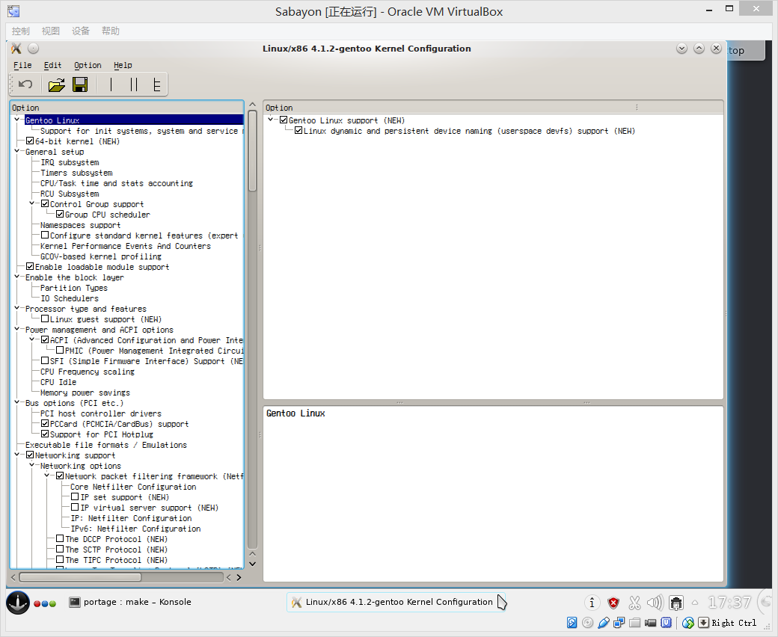Click the Save configuration floppy icon
Viewport: 778px width, 637px height.
click(80, 84)
